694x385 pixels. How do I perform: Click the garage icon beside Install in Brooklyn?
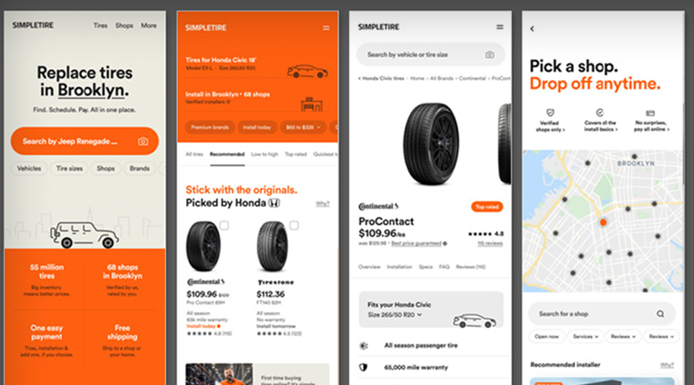point(311,104)
